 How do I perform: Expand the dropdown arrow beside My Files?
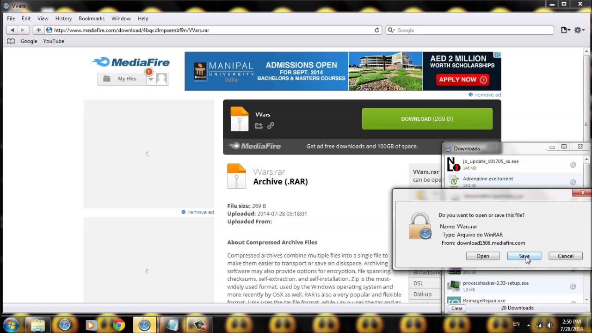pos(151,79)
